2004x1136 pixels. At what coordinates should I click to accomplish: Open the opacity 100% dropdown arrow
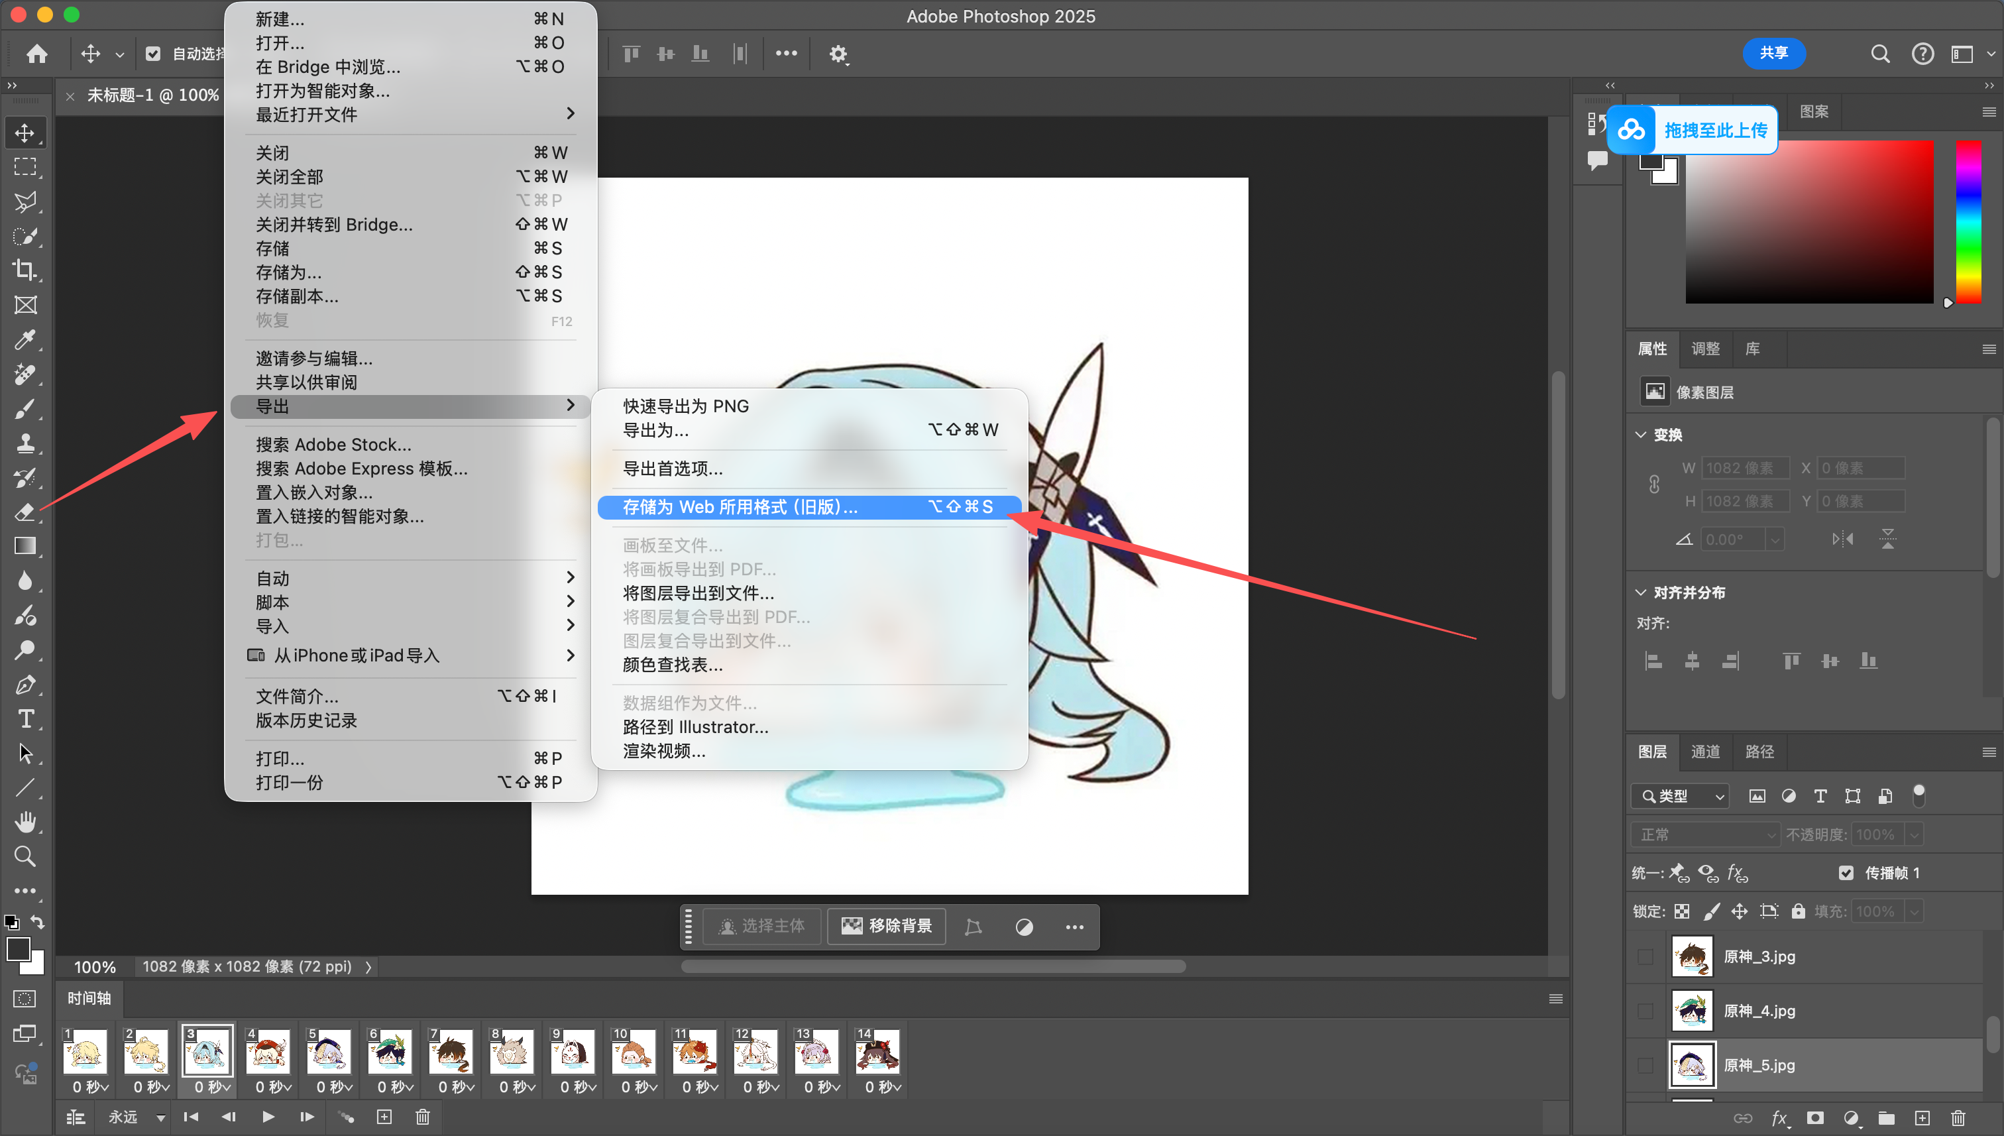click(x=1913, y=835)
